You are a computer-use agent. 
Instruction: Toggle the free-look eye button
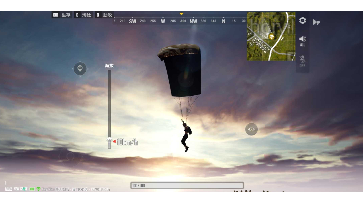(251, 129)
